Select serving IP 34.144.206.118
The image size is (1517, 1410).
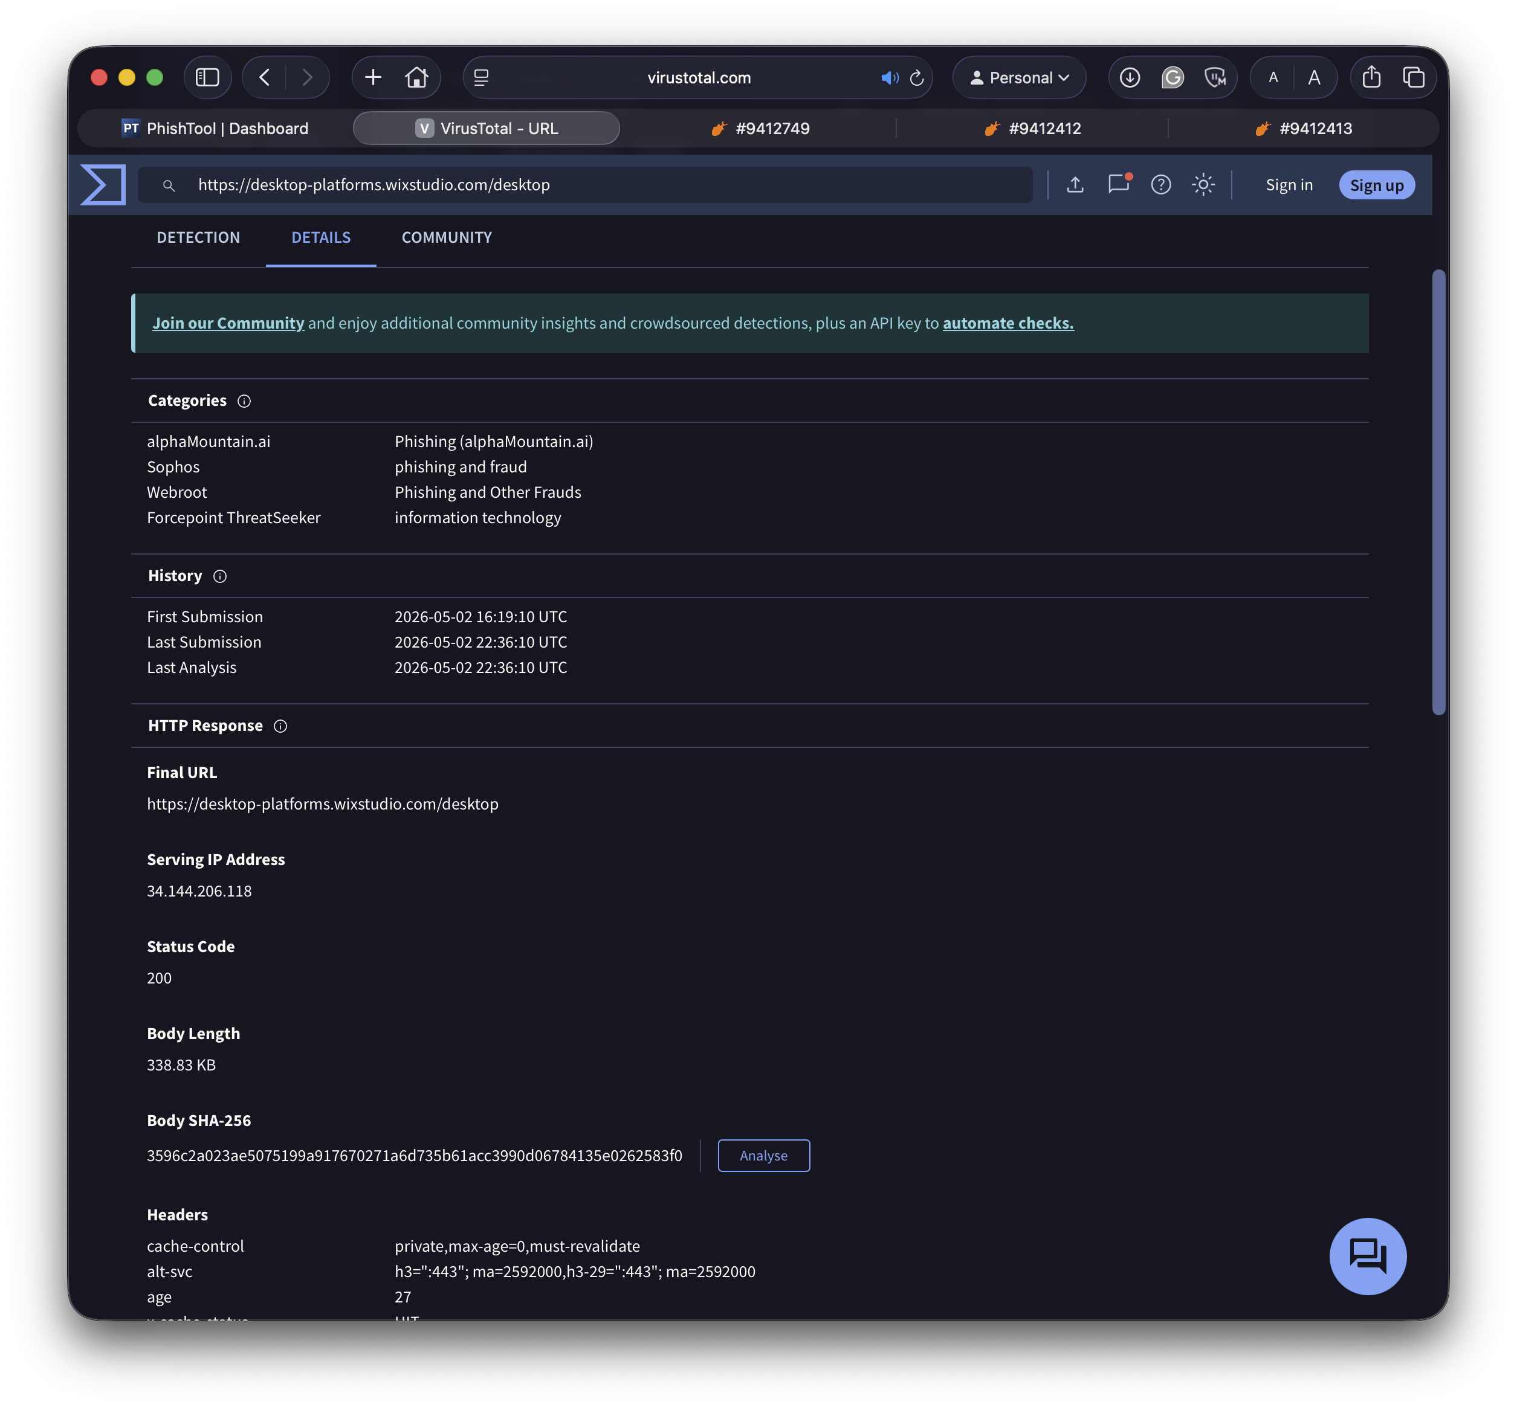tap(199, 890)
